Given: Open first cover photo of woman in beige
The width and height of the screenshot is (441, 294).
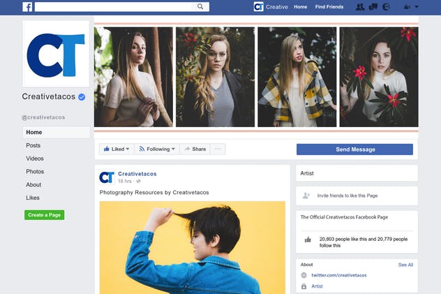Looking at the screenshot, I should coord(133,77).
